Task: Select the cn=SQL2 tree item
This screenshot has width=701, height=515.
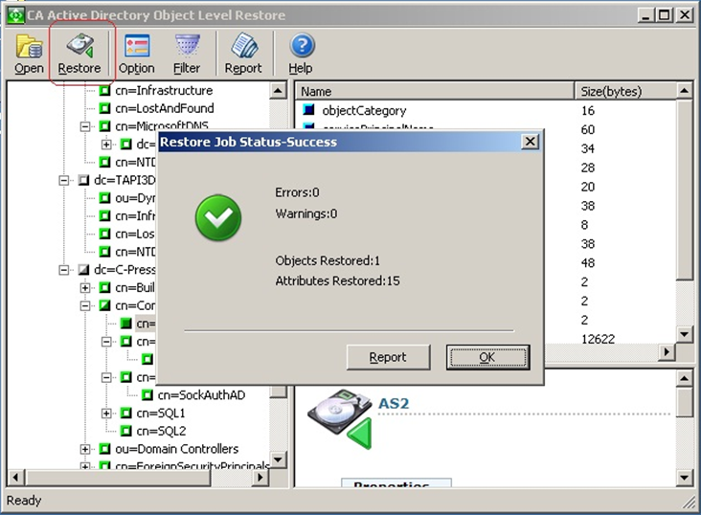Action: [x=161, y=431]
